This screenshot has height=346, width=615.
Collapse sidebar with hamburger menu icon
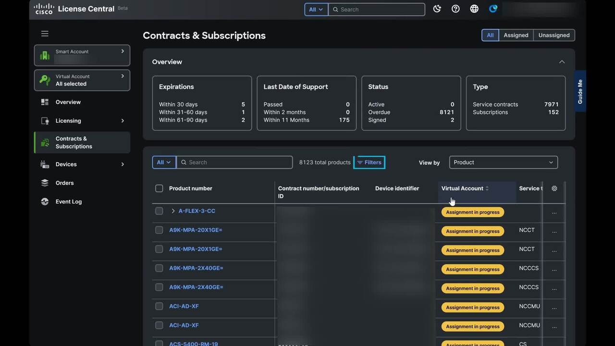coord(45,34)
